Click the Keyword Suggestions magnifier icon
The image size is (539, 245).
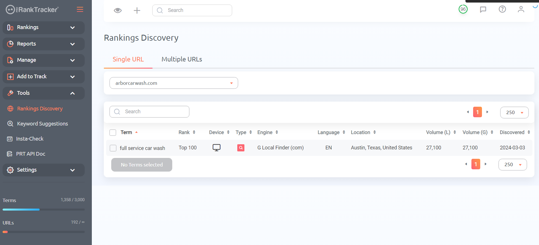click(x=10, y=124)
